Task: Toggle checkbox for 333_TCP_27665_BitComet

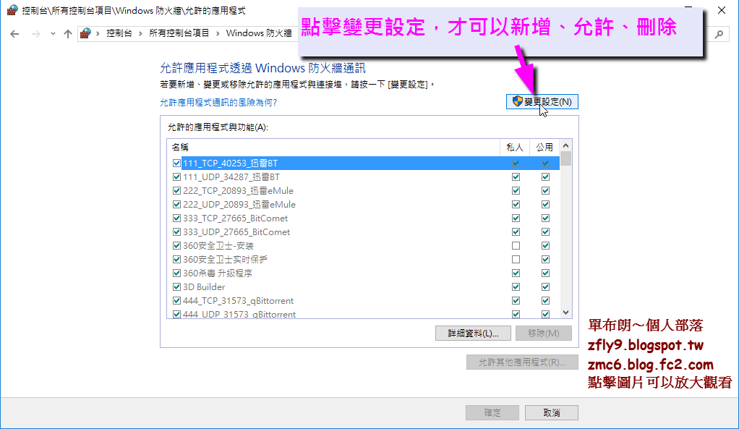Action: pyautogui.click(x=176, y=218)
